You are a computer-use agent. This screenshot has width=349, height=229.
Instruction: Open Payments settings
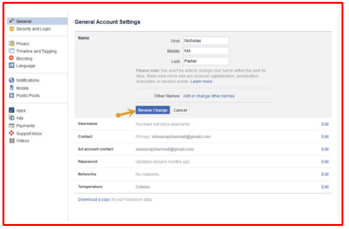pos(26,126)
